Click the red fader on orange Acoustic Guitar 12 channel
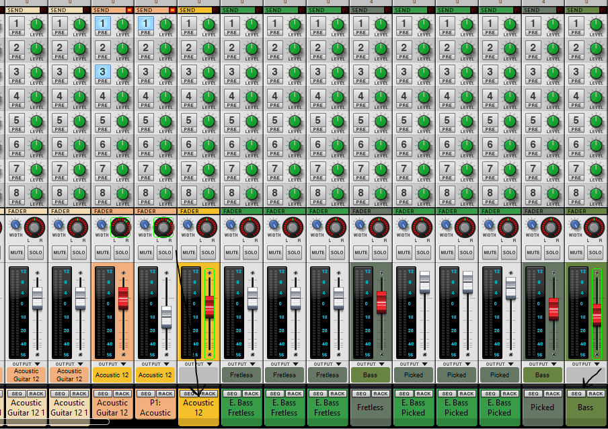Screen dimensions: 608x429 coord(123,298)
